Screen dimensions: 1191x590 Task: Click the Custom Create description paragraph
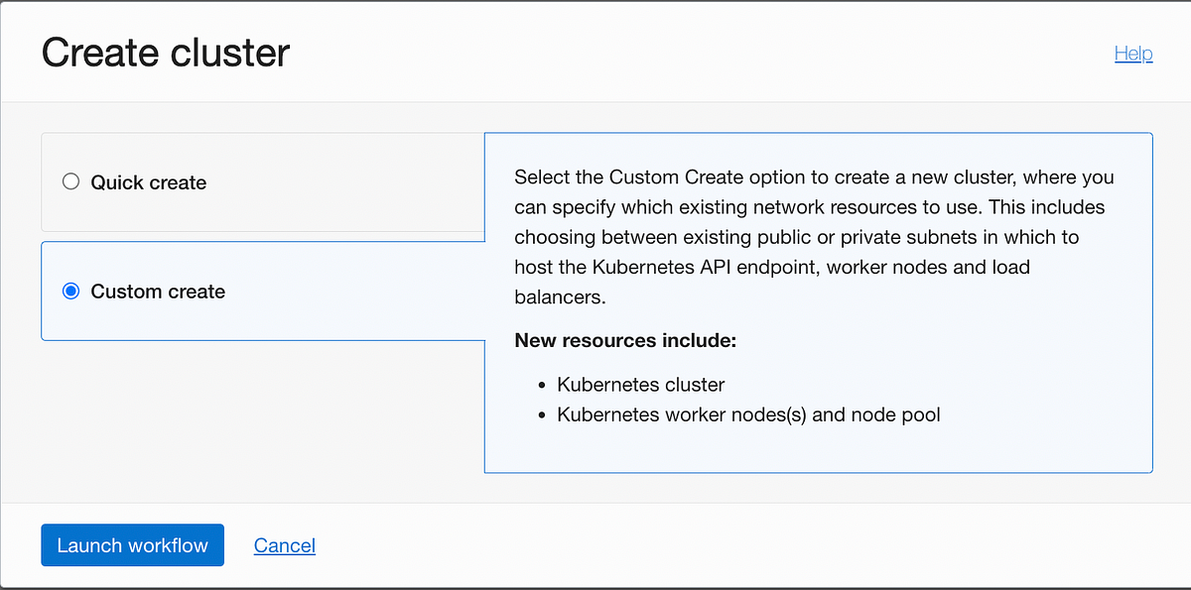pos(814,238)
